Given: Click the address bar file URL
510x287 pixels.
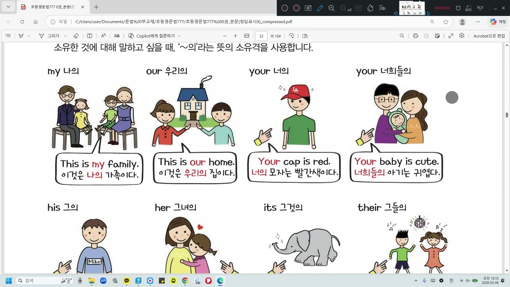Looking at the screenshot, I should click(184, 22).
